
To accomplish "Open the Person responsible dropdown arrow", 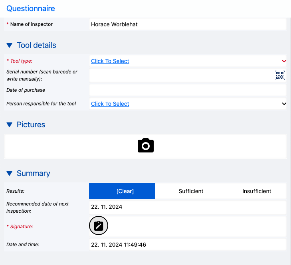I will (x=284, y=104).
